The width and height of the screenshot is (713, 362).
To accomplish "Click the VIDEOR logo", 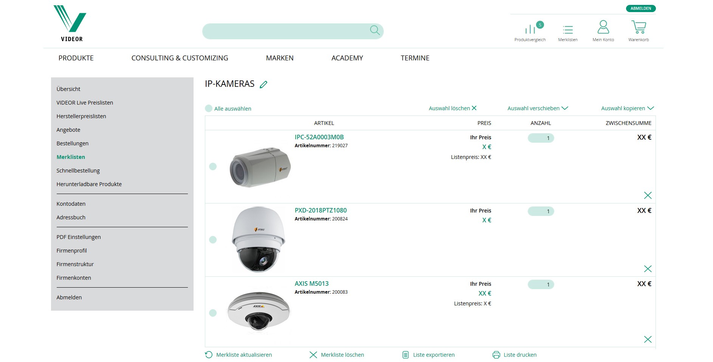I will 70,23.
